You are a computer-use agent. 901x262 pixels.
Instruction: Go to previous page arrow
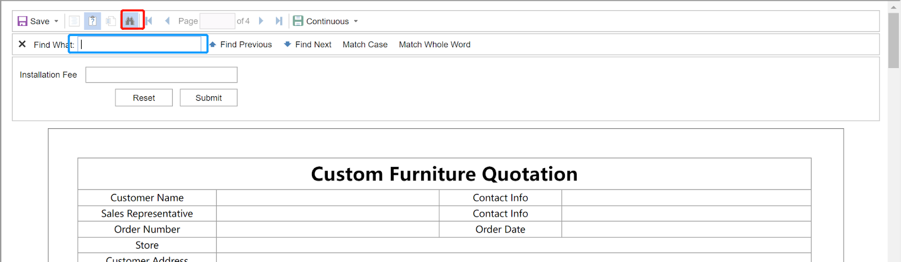(167, 21)
